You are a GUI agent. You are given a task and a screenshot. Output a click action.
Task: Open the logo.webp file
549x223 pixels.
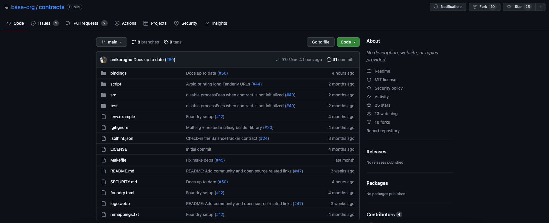tap(120, 204)
